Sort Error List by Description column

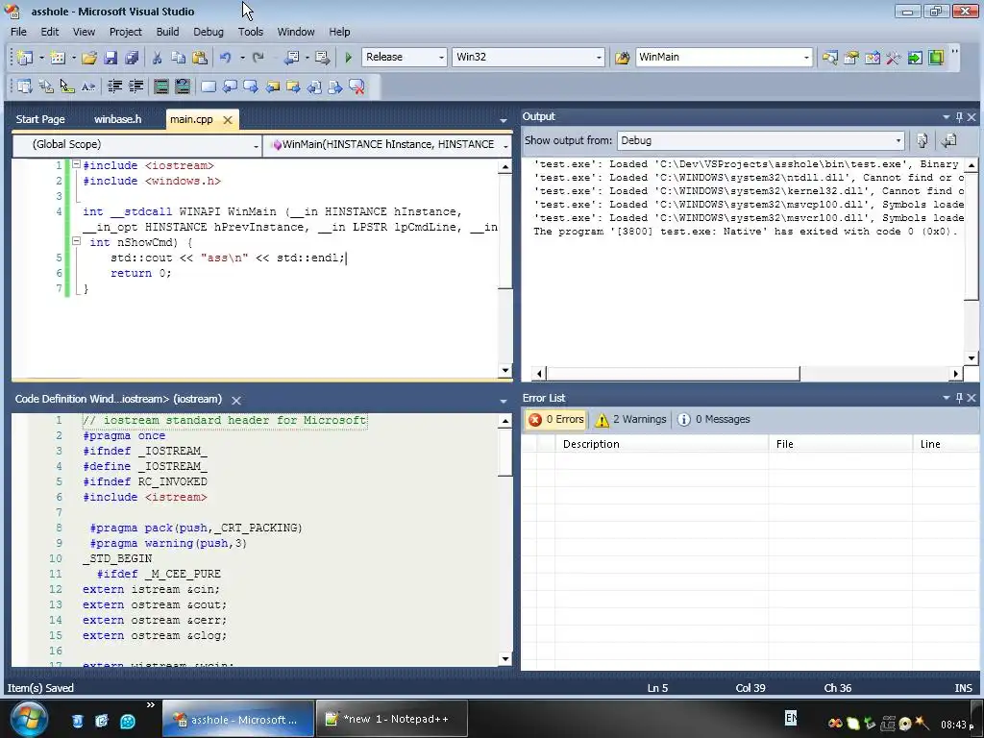(661, 444)
